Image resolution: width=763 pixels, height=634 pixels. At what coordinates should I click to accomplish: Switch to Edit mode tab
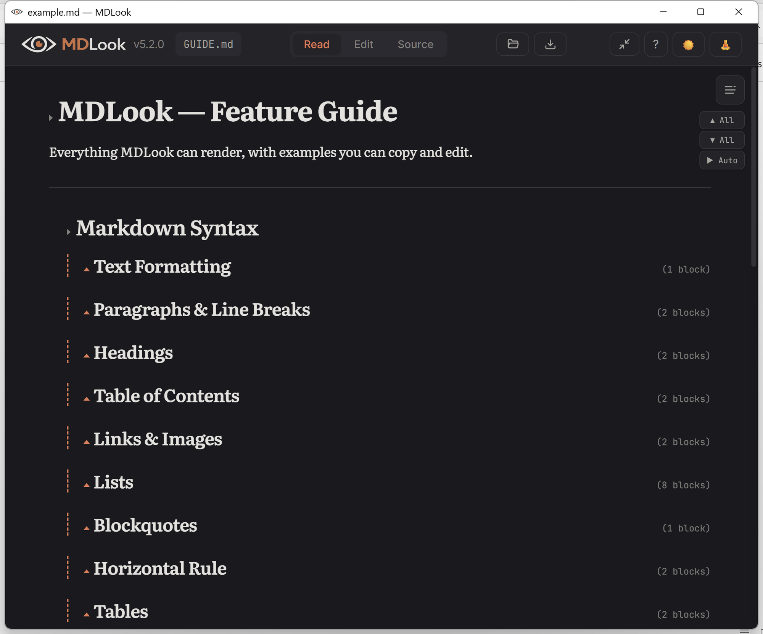pos(363,44)
